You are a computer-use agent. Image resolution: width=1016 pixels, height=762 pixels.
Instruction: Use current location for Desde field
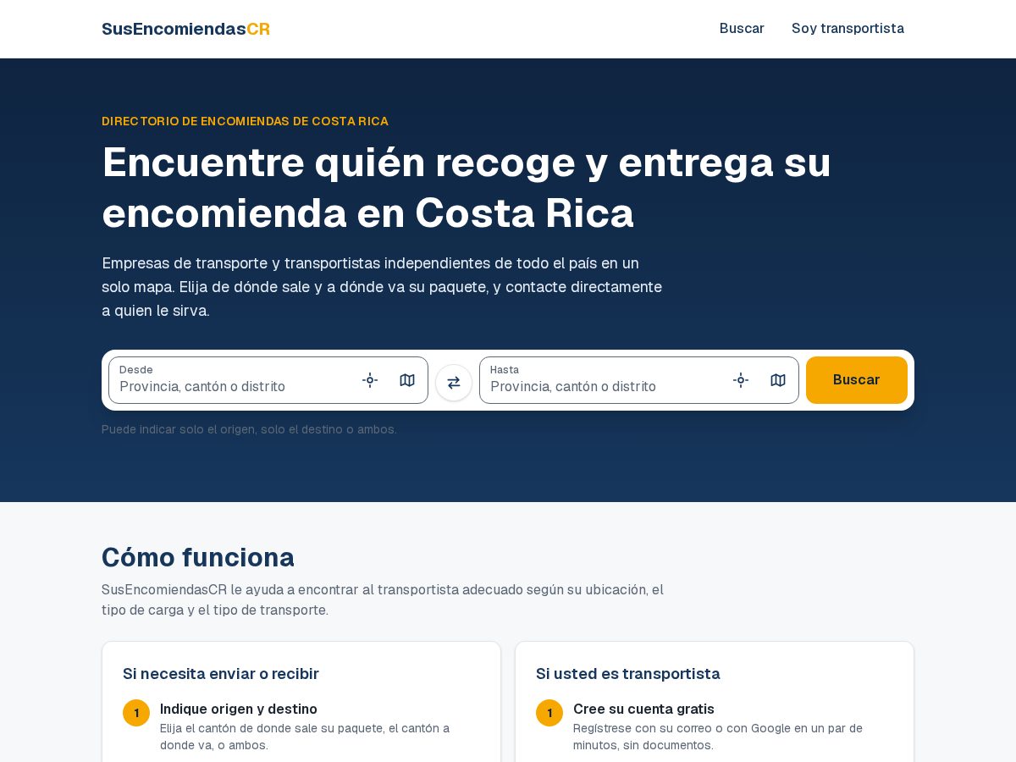(x=370, y=380)
